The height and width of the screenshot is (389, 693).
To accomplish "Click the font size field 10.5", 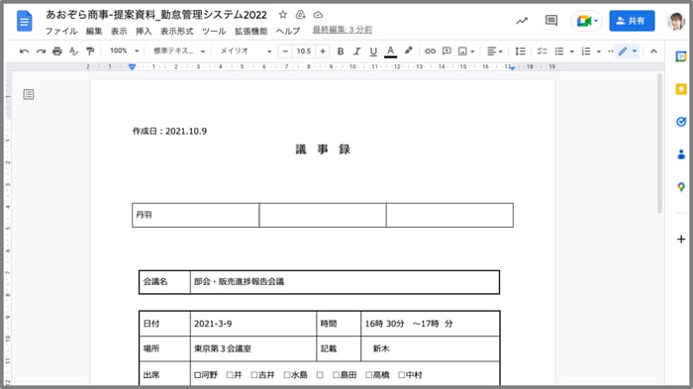I will [x=304, y=51].
